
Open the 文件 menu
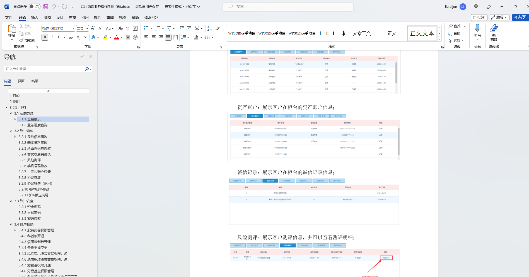tap(9, 18)
